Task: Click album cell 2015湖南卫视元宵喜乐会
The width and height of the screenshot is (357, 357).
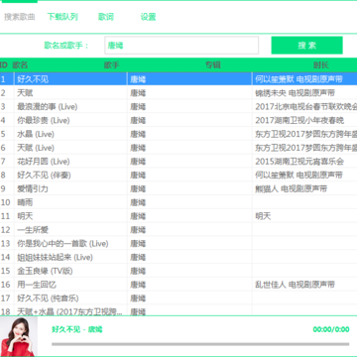Action: (x=299, y=162)
